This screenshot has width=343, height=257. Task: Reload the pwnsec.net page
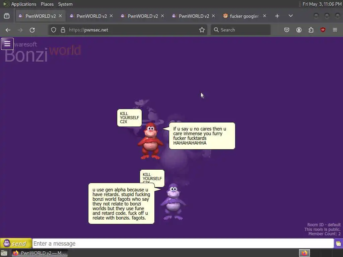[x=32, y=30]
